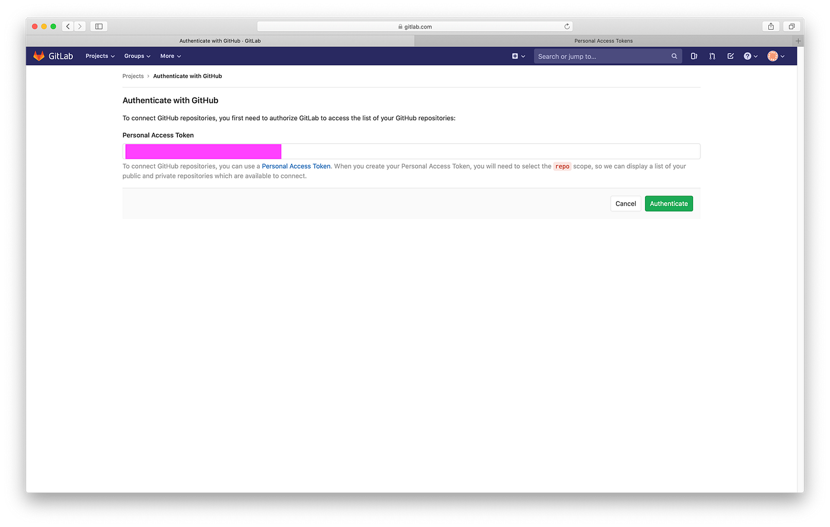The image size is (830, 527).
Task: Click the Safari tab overview icon
Action: pyautogui.click(x=791, y=26)
